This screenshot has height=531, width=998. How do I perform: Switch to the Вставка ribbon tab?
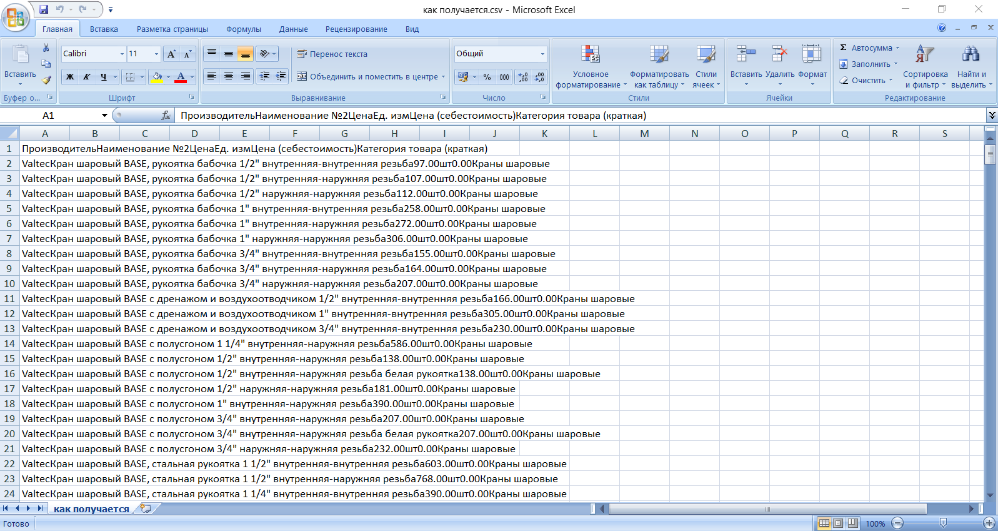click(x=104, y=29)
